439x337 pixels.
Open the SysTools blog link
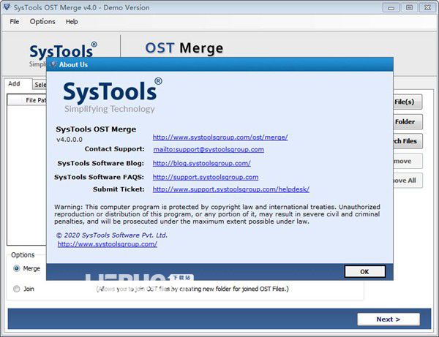pyautogui.click(x=202, y=163)
